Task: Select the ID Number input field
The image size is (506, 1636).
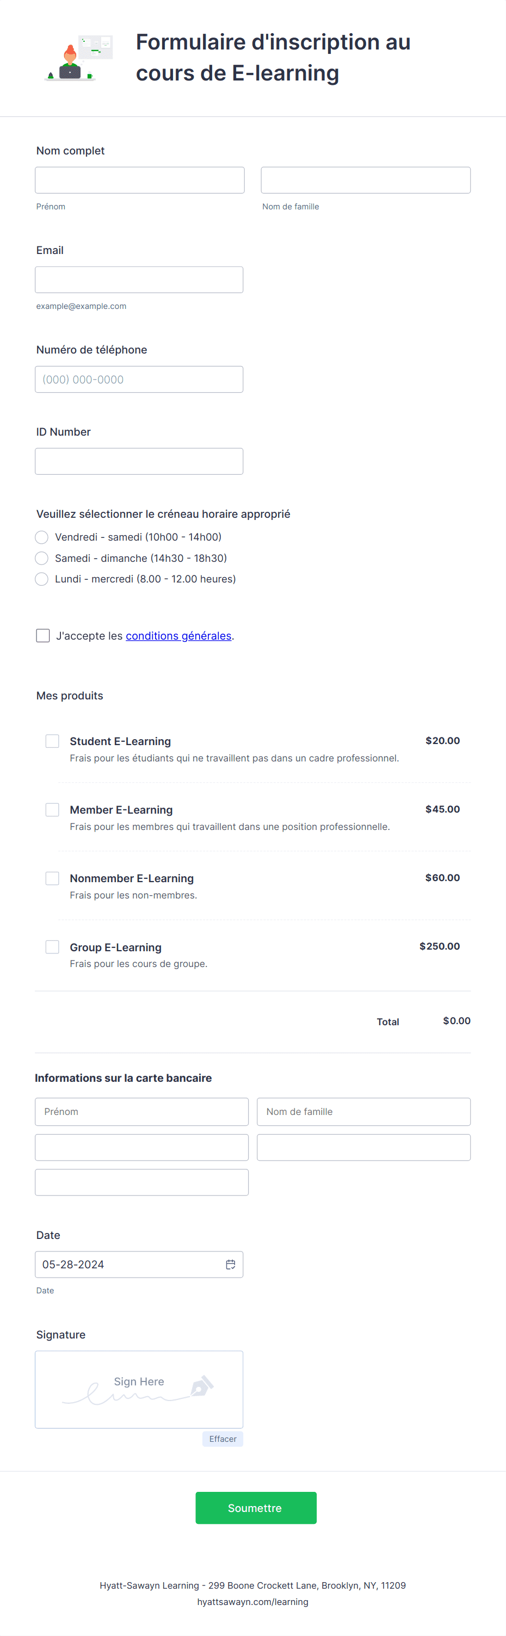Action: (x=139, y=461)
